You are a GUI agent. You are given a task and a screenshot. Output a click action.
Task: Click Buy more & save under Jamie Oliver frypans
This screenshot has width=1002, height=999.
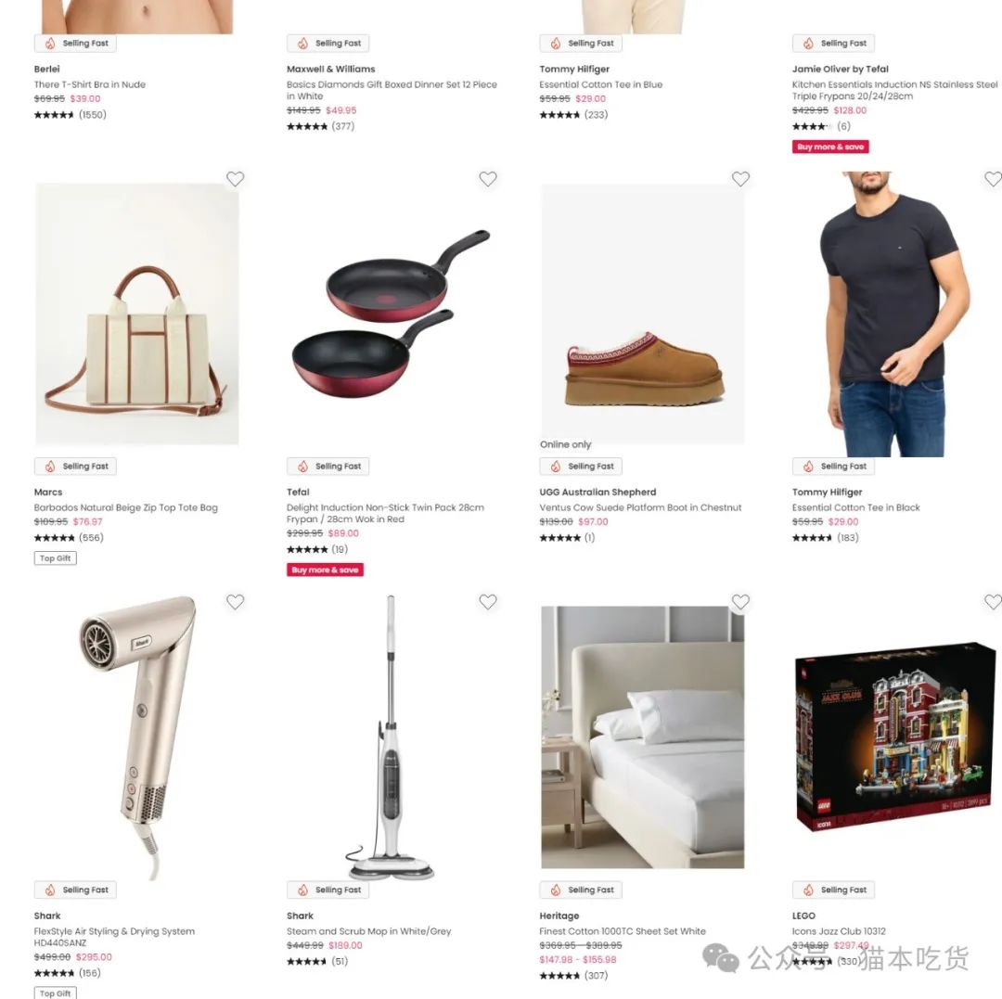[830, 147]
